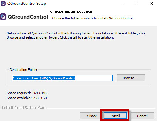Click the Nullsoft Install System v3.04 label

click(x=24, y=108)
